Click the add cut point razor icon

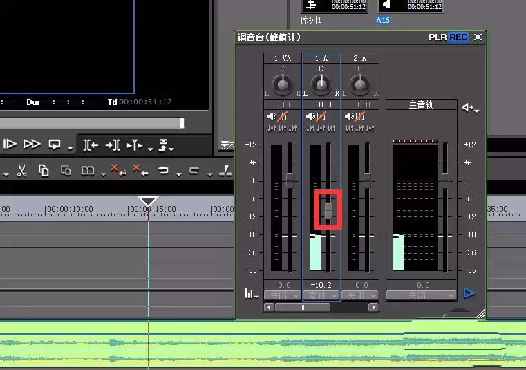tap(225, 171)
